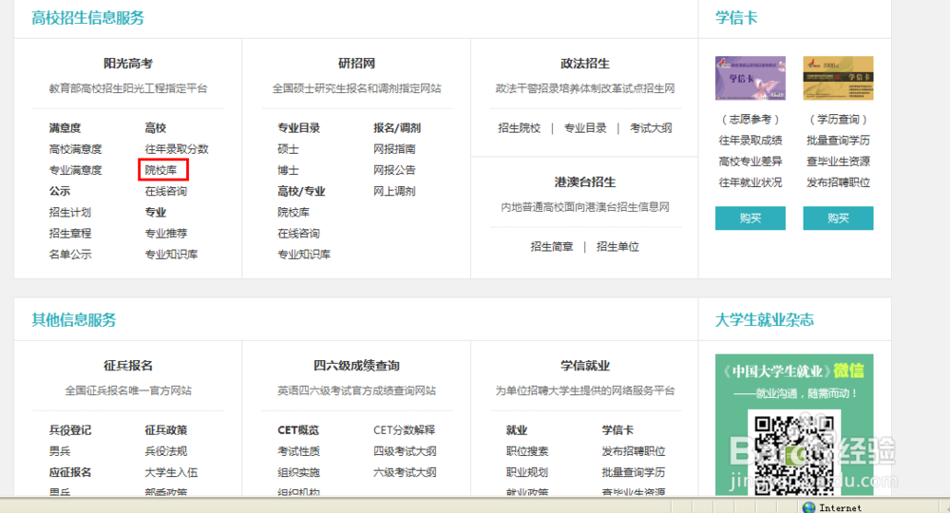Image resolution: width=950 pixels, height=513 pixels.
Task: Click 批量查询学历 under 学信就业
Action: [633, 472]
